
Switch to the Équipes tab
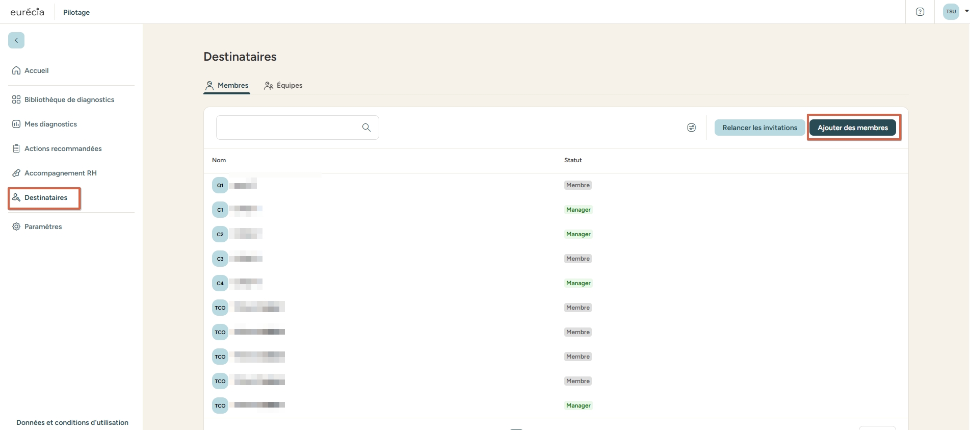point(283,85)
